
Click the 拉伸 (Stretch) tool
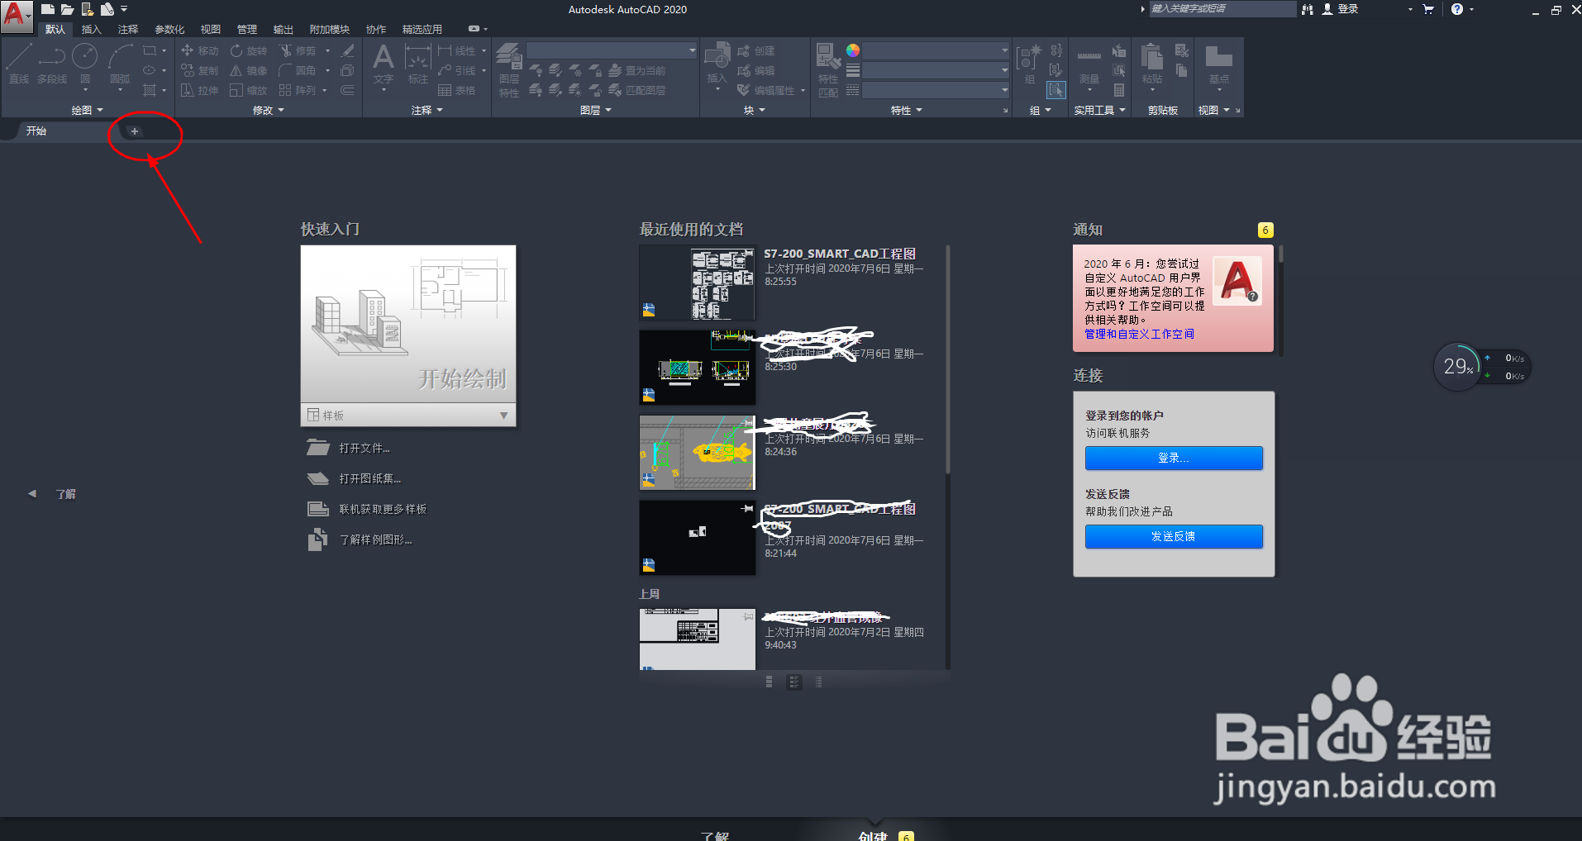(199, 90)
